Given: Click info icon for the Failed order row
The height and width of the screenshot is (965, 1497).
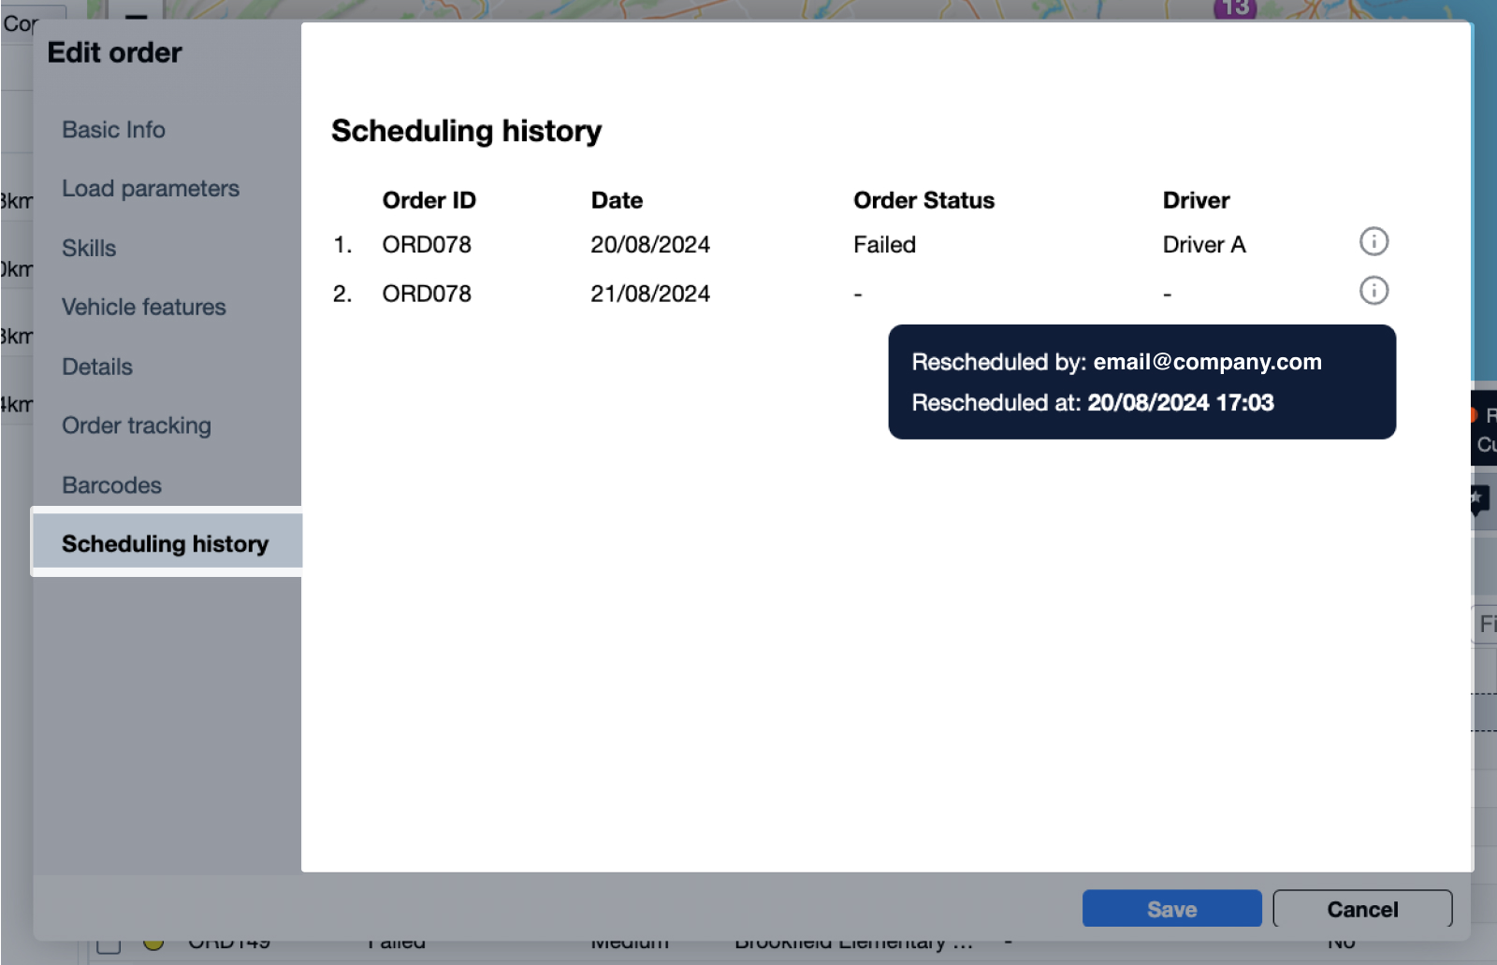Looking at the screenshot, I should tap(1373, 242).
